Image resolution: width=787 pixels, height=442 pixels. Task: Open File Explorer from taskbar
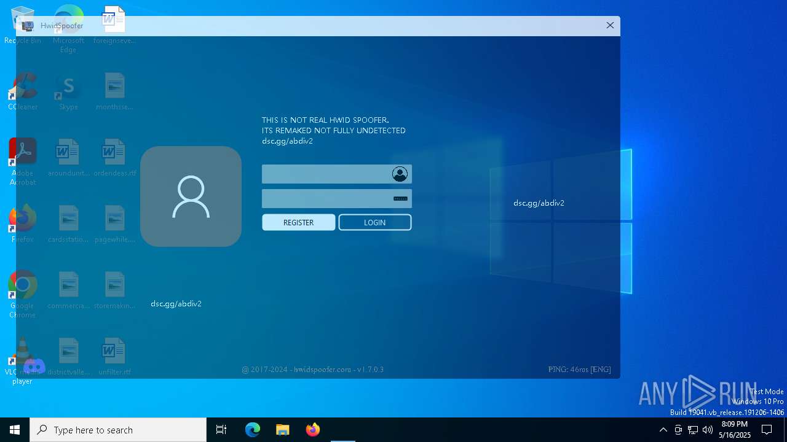click(x=282, y=430)
